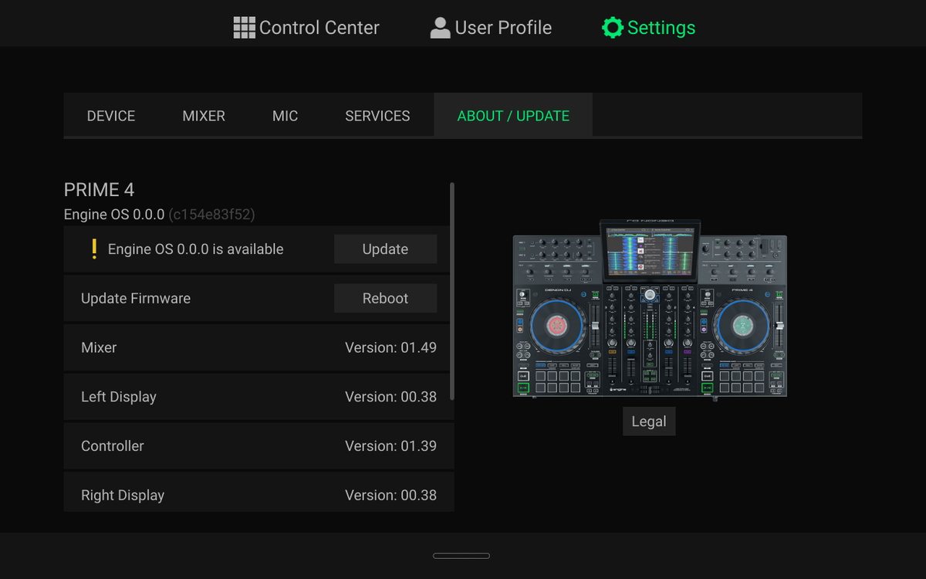Viewport: 926px width, 579px height.
Task: Click the Update button for Engine OS
Action: click(385, 249)
